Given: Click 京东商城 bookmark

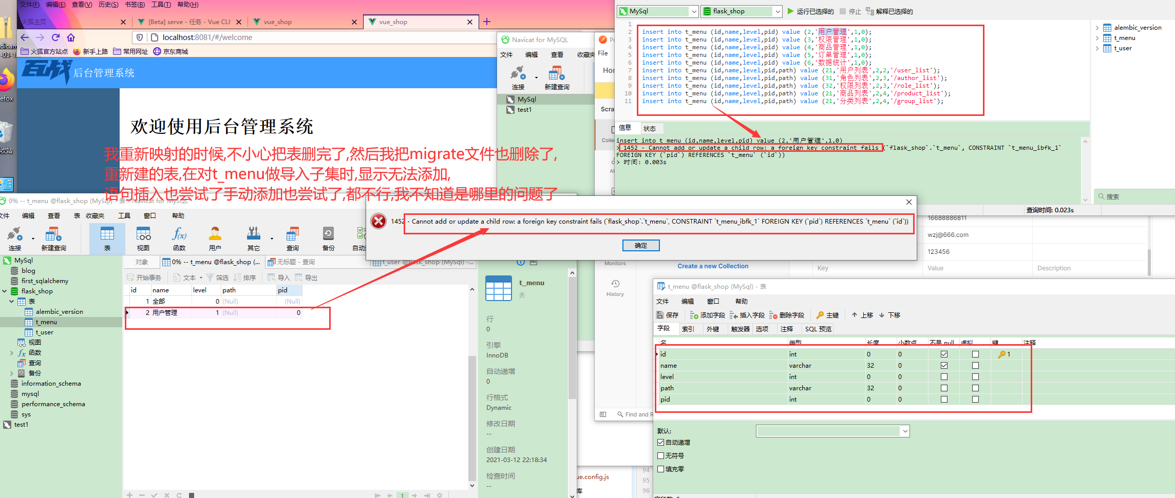Looking at the screenshot, I should (x=170, y=51).
